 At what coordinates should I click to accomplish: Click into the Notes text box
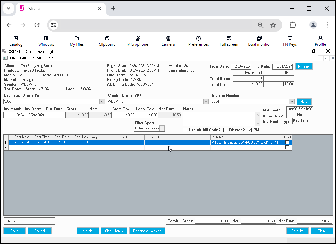click(219, 119)
